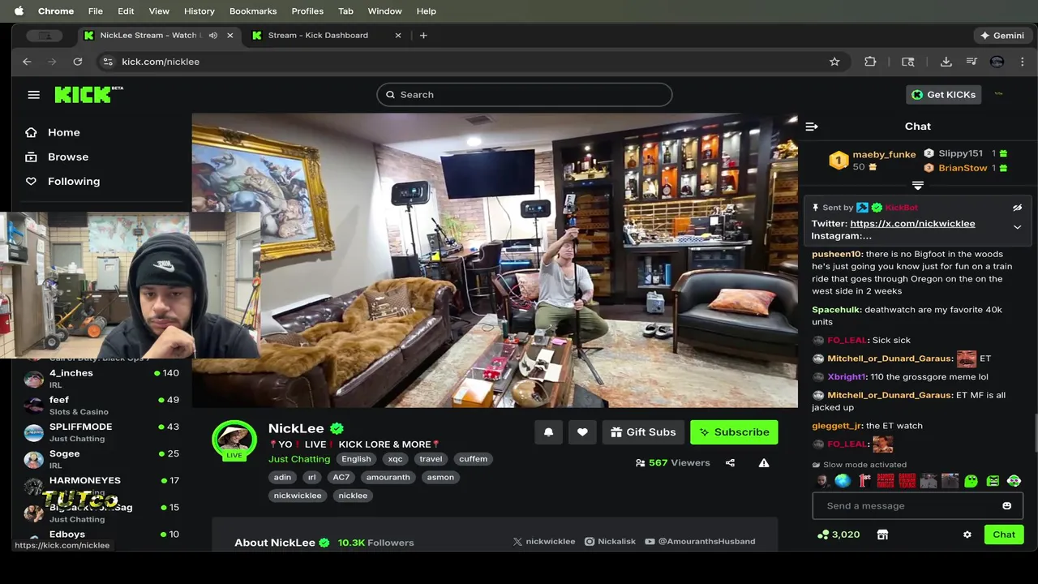Click the KICK logo
The image size is (1038, 584).
click(x=88, y=94)
